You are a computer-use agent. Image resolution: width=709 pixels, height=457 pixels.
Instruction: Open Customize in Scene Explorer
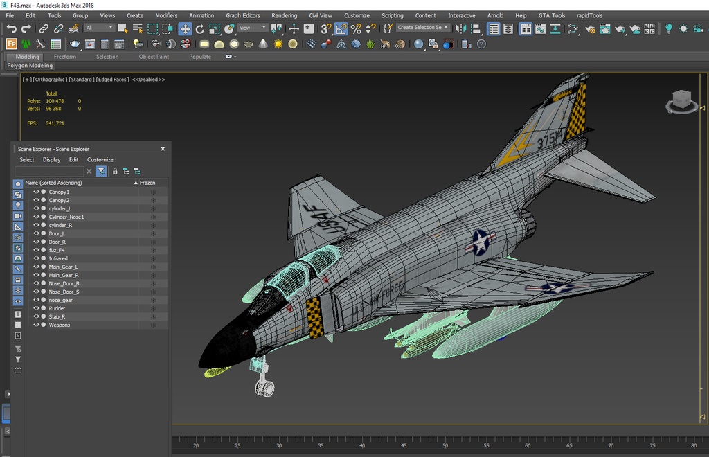pyautogui.click(x=100, y=159)
